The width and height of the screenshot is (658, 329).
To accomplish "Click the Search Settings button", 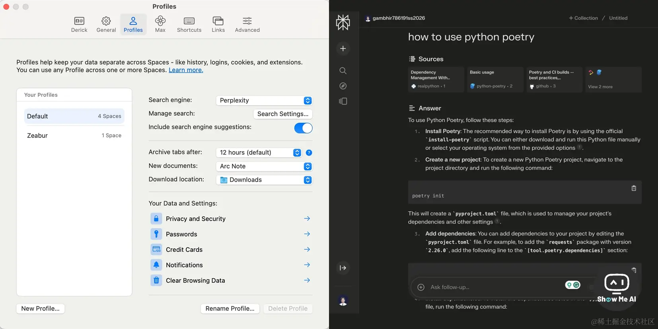I will pos(283,114).
